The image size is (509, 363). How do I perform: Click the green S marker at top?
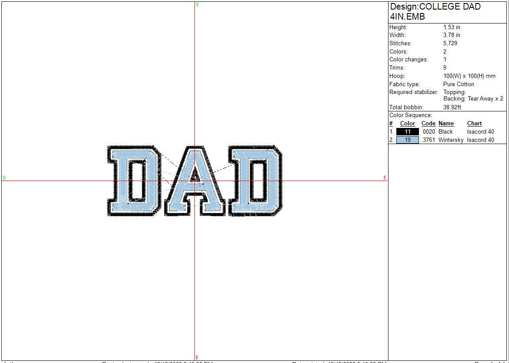click(x=197, y=4)
